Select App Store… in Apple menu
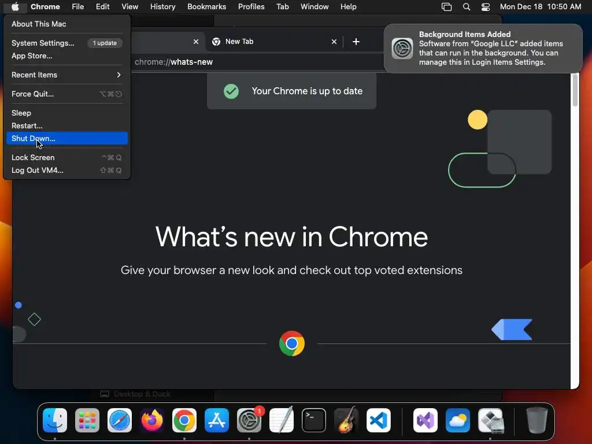This screenshot has height=444, width=592. click(67, 56)
